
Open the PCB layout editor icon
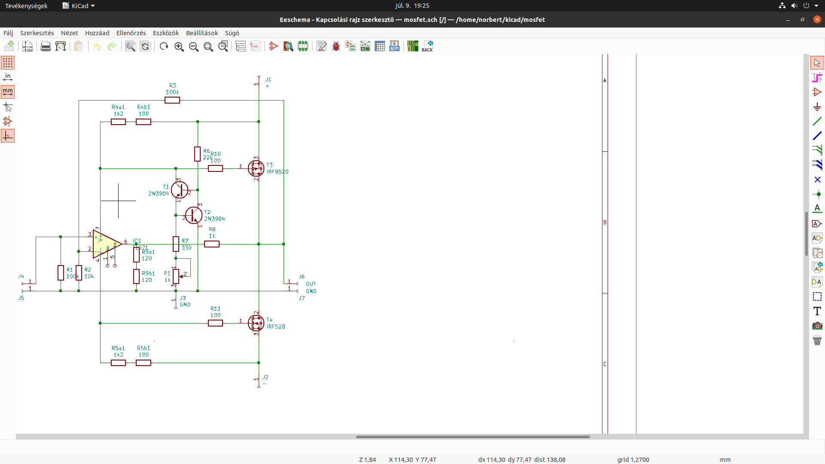tap(412, 46)
